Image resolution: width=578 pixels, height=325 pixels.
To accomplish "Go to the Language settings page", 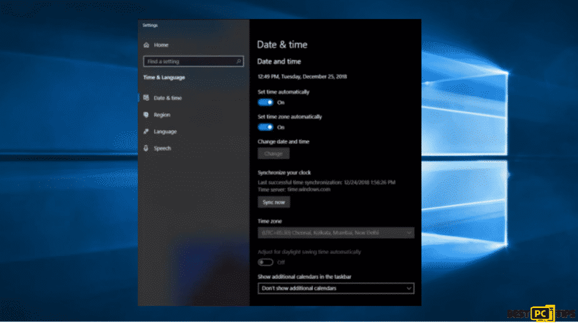I will pos(165,132).
